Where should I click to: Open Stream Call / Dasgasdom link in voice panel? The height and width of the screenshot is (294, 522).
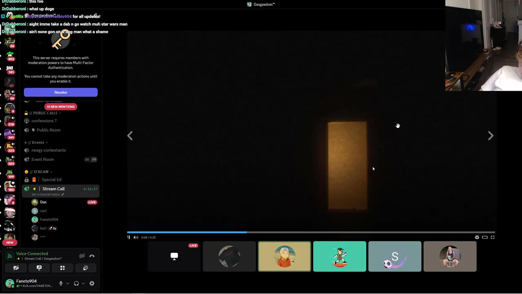click(x=43, y=259)
